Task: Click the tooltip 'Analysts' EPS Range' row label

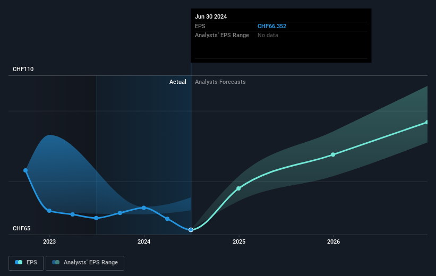Action: pyautogui.click(x=222, y=36)
